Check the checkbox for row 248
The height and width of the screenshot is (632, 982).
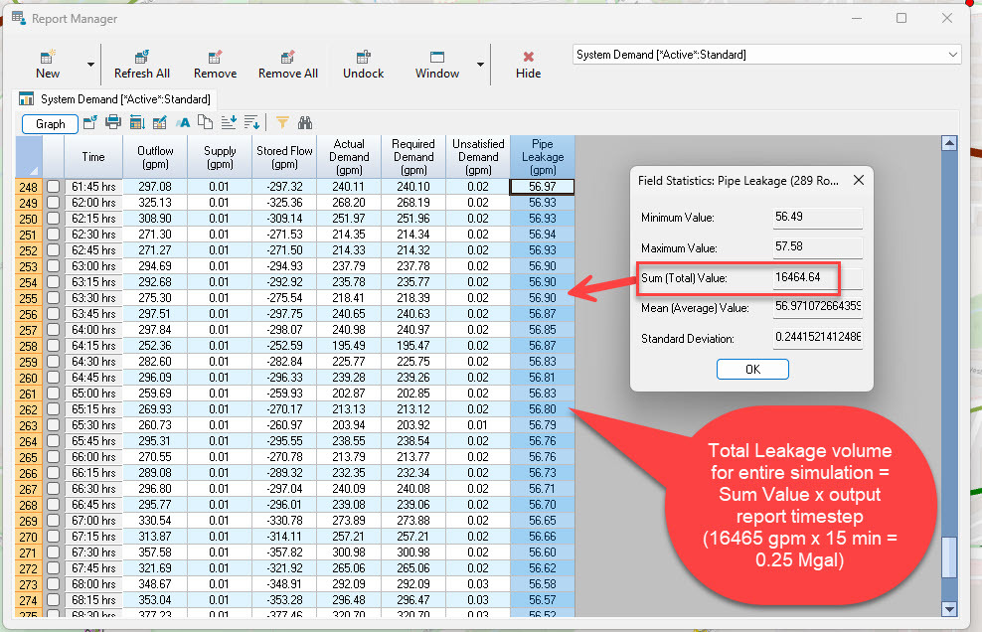[53, 187]
